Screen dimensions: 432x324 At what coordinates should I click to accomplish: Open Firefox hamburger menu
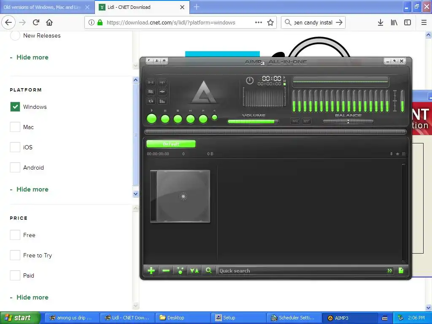point(424,23)
